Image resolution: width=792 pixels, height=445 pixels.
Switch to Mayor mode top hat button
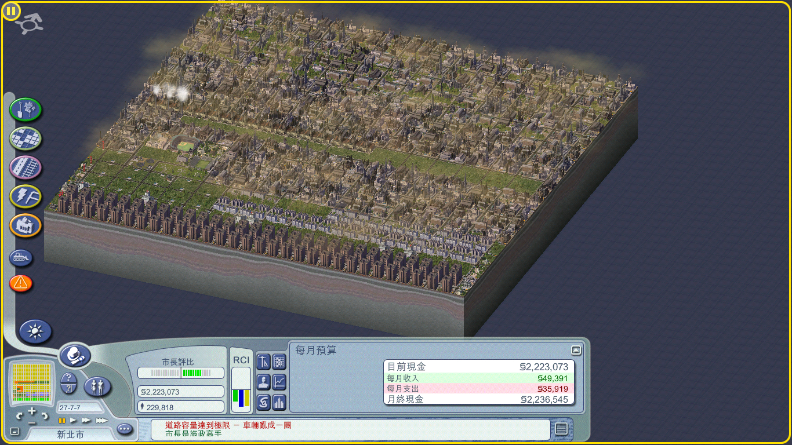tap(75, 355)
